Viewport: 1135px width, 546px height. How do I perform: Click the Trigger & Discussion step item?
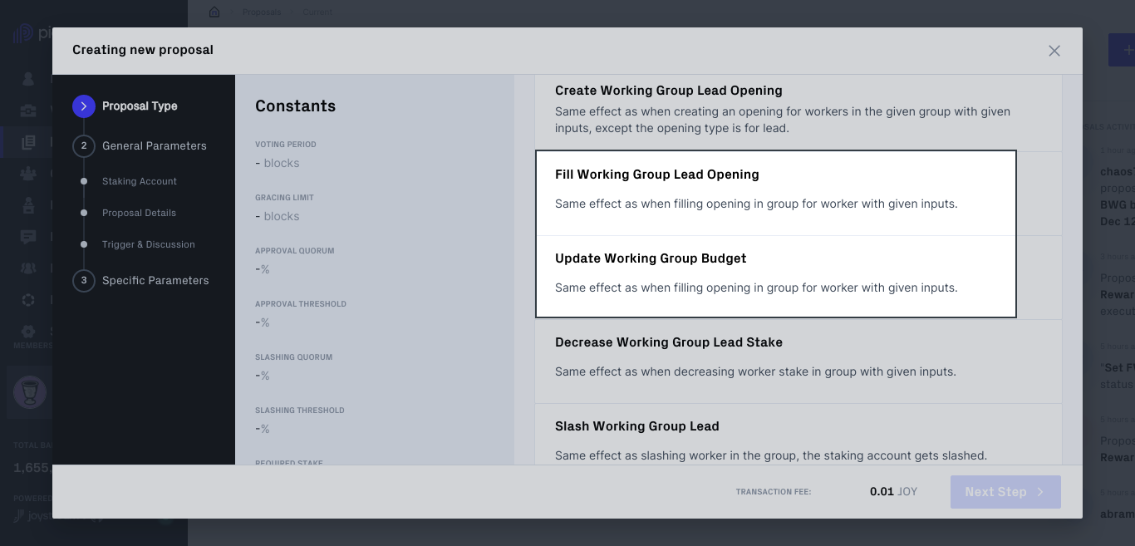pos(148,244)
